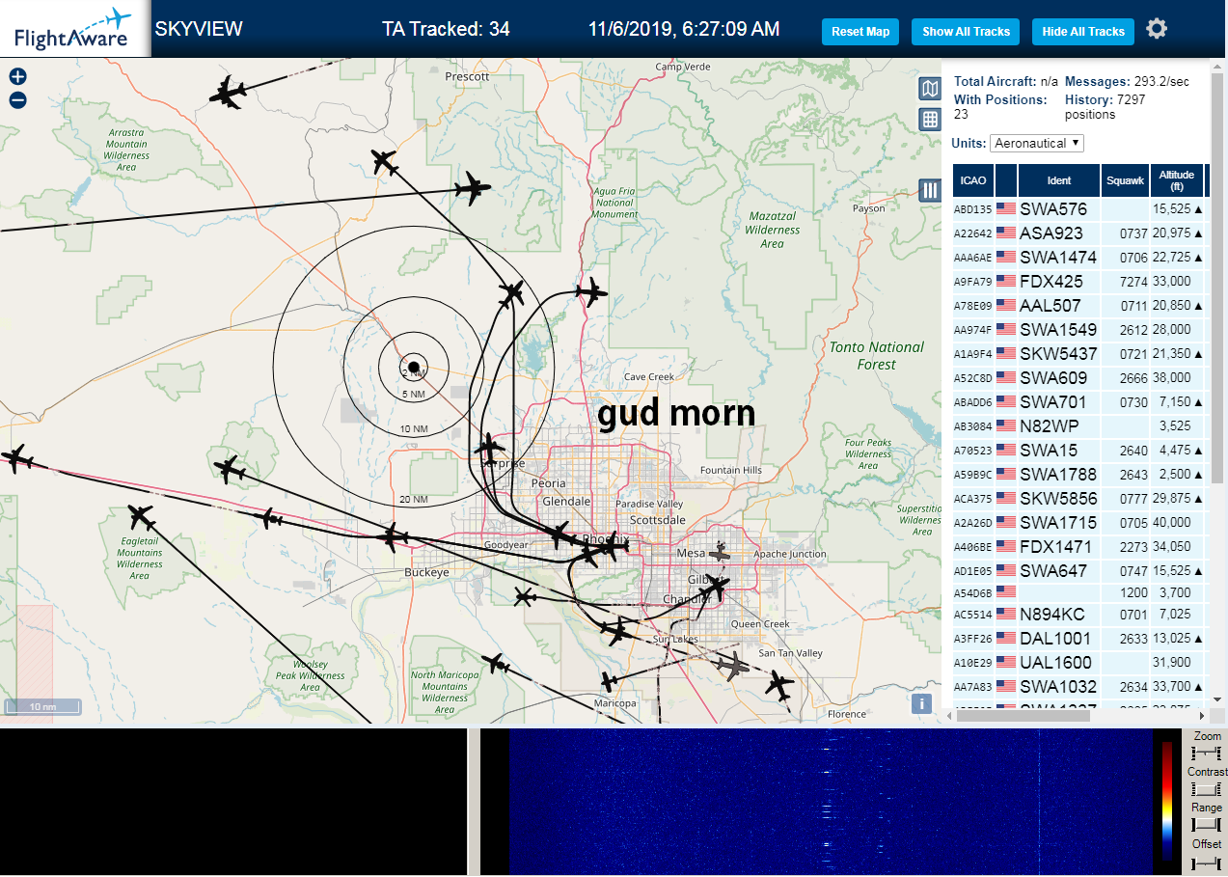Open the Units dropdown showing Aeronautical
The height and width of the screenshot is (877, 1228).
(1037, 143)
